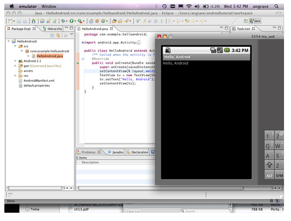Click the green Run button in toolbar

(72, 21)
